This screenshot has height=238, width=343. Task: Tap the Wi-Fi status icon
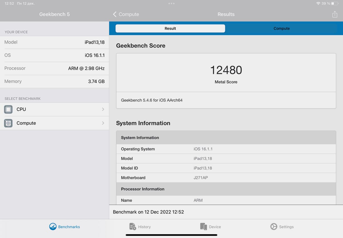point(318,3)
